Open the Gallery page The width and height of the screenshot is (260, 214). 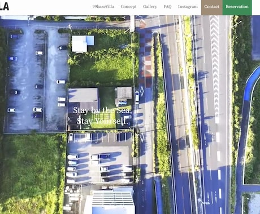point(150,7)
